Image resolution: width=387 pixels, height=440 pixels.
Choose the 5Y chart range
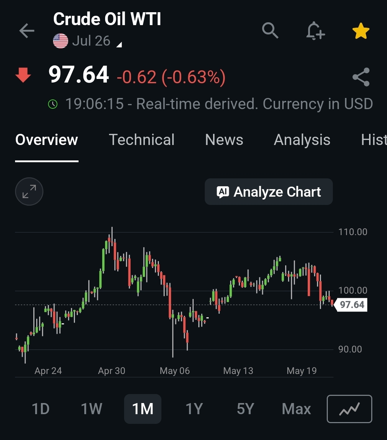pos(245,409)
